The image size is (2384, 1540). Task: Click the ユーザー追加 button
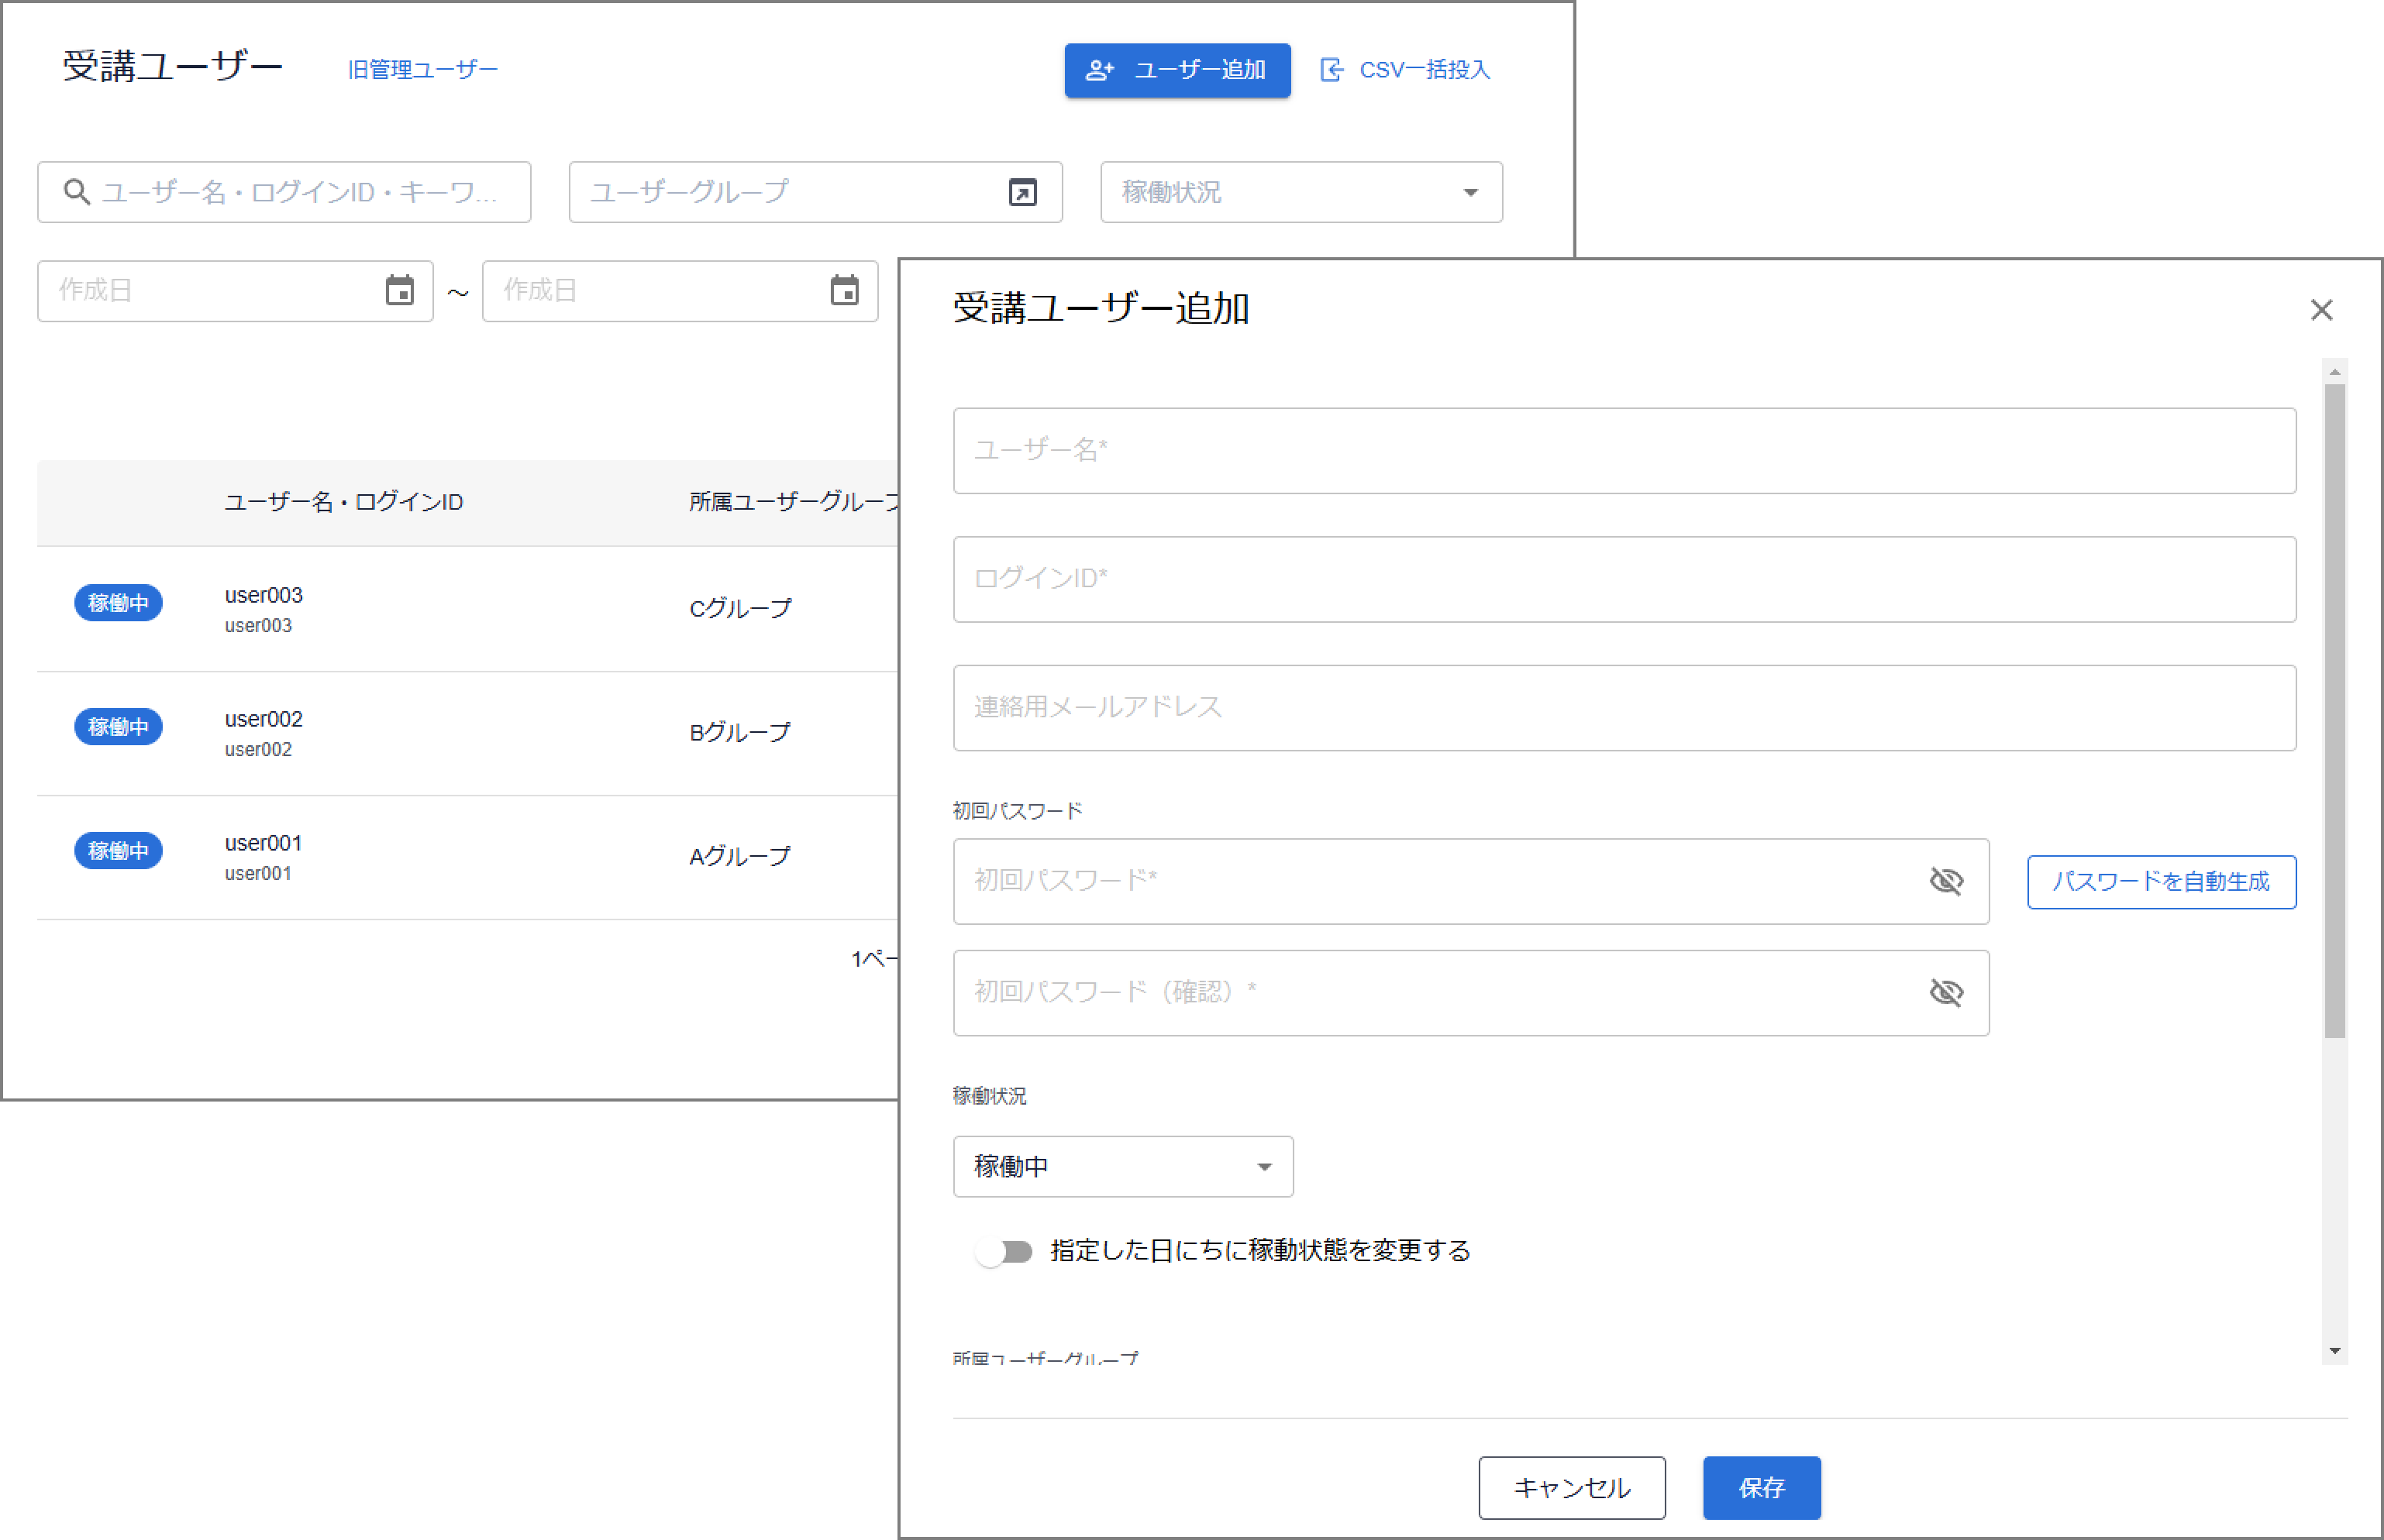tap(1176, 70)
